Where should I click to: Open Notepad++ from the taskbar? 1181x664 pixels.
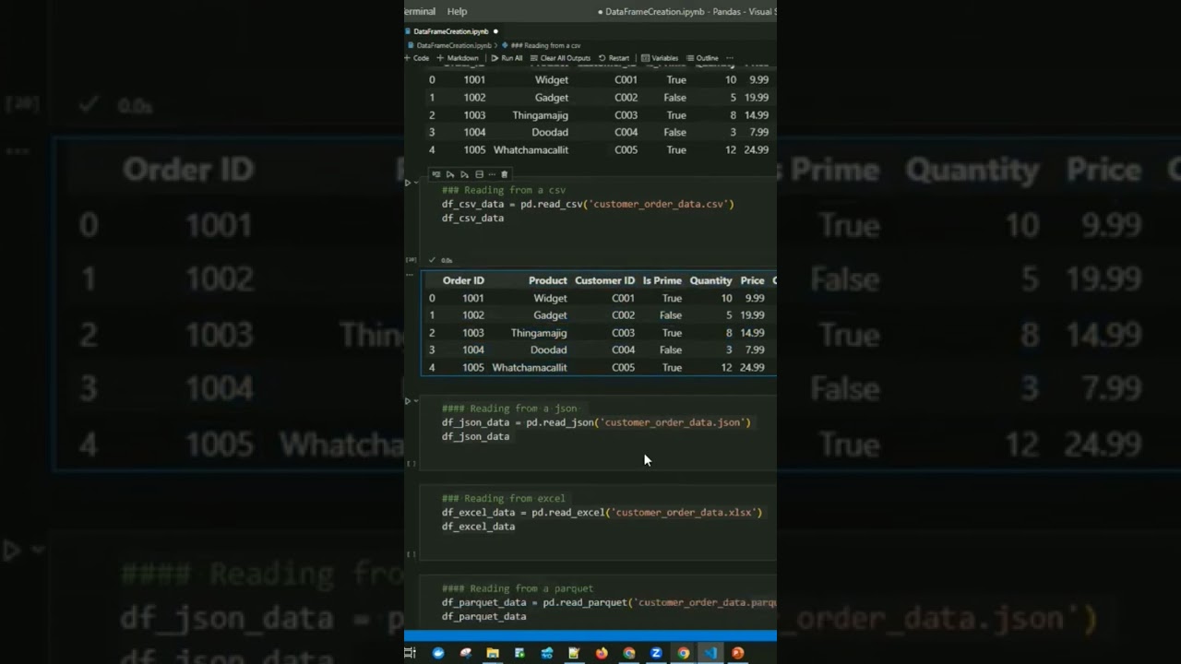coord(574,653)
